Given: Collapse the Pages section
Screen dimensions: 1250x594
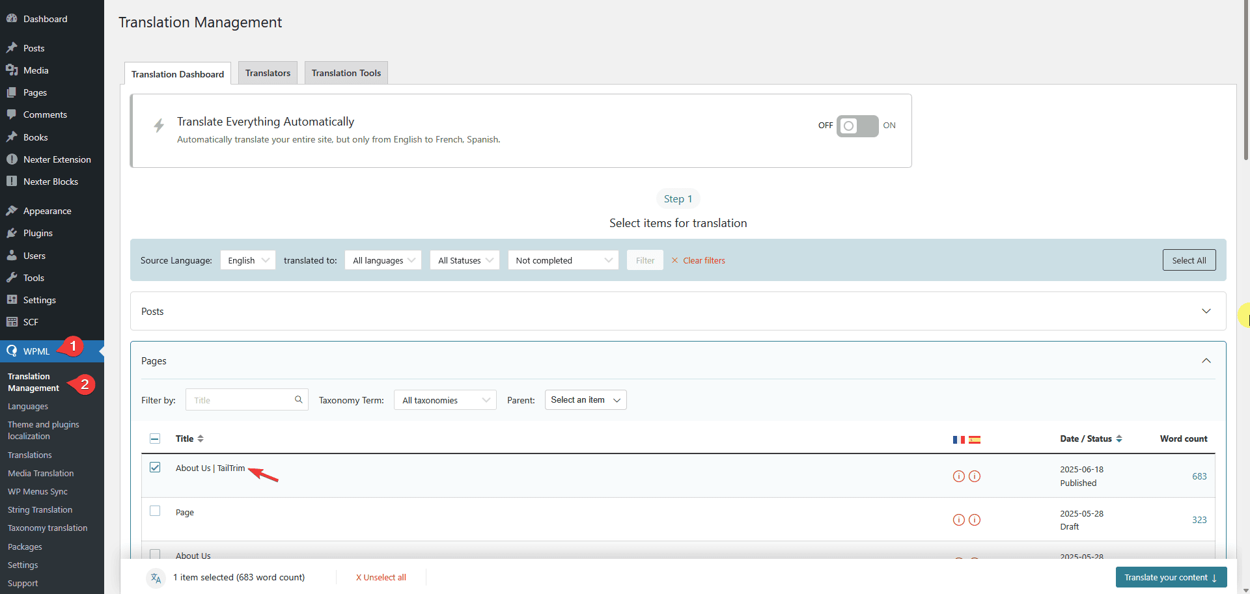Looking at the screenshot, I should (x=1206, y=360).
